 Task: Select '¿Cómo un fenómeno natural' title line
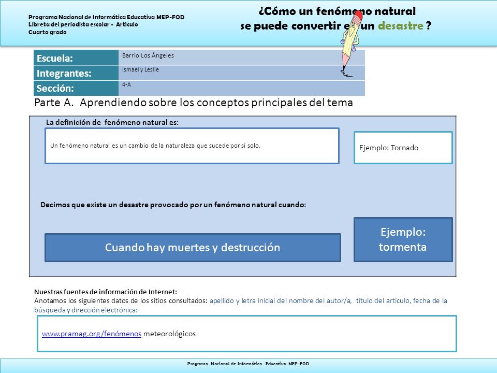tap(337, 11)
